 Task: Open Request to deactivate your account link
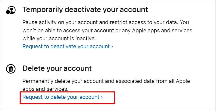pos(68,47)
